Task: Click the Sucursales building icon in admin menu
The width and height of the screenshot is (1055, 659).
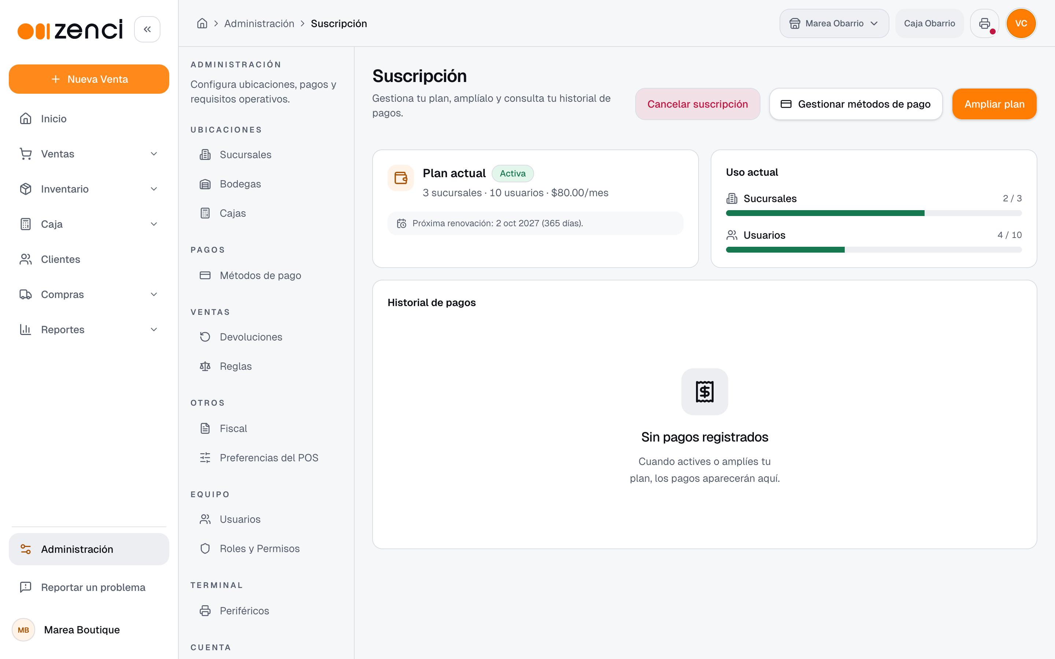Action: point(206,155)
